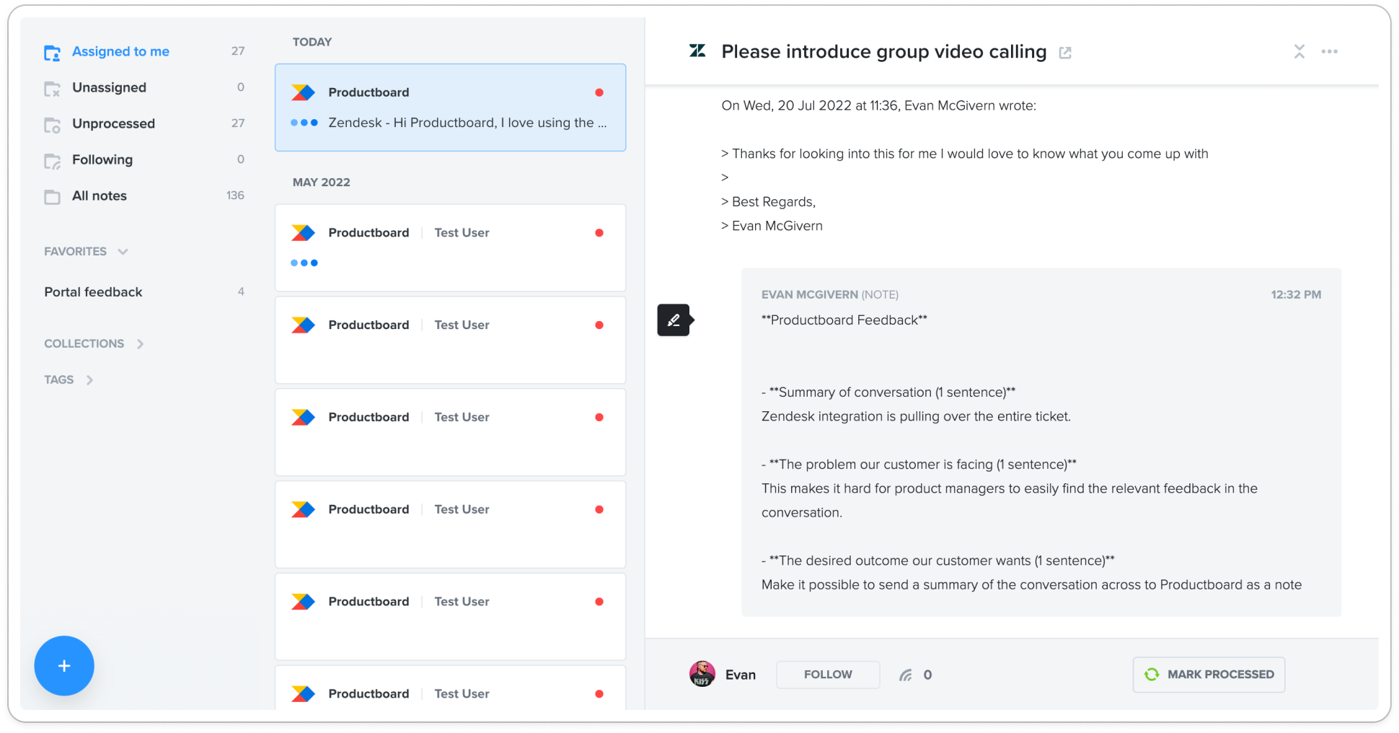Click the All notes count 136
Viewport: 1399px width, 733px height.
point(235,196)
